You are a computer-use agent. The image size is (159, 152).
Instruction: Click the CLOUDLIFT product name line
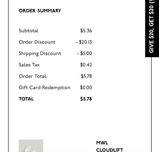pos(110,150)
